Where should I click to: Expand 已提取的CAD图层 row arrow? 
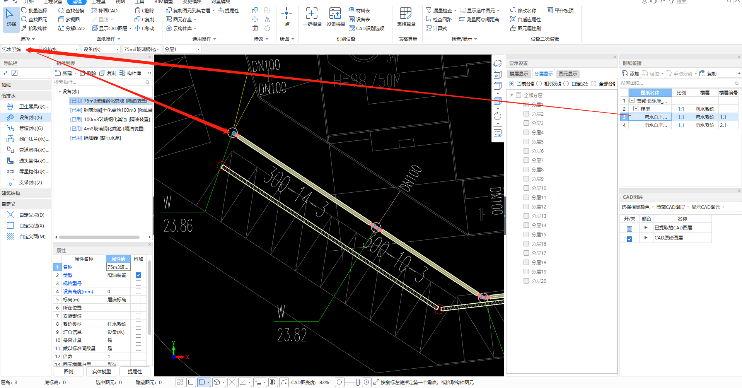point(646,227)
